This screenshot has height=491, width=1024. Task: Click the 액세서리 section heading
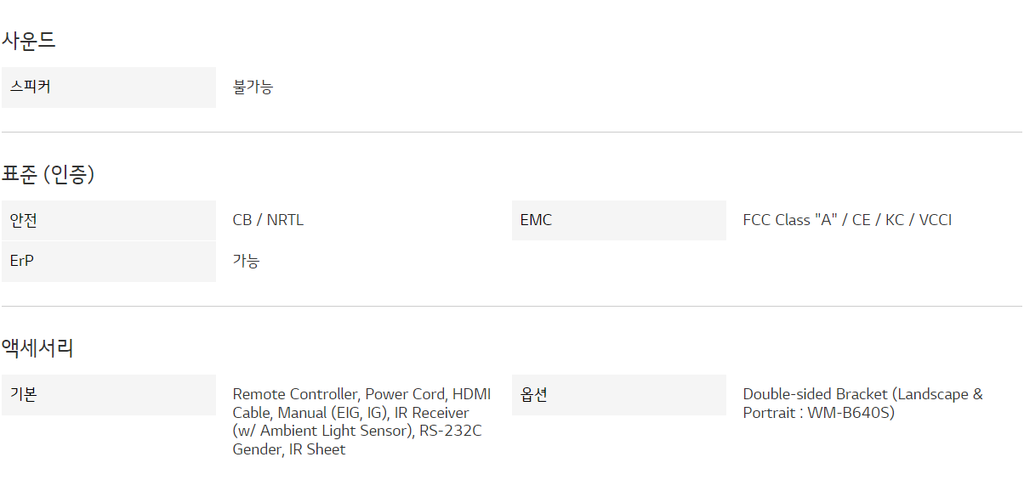[x=37, y=347]
